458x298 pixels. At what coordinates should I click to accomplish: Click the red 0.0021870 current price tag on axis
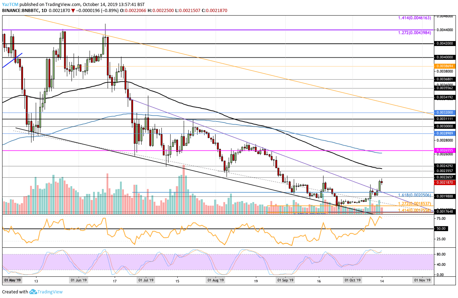click(x=445, y=183)
